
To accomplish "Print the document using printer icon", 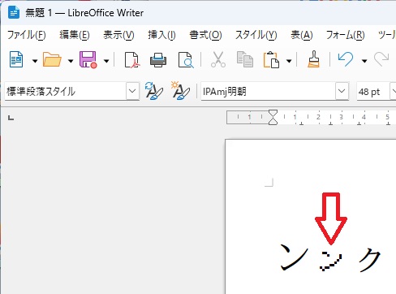I will (x=158, y=59).
